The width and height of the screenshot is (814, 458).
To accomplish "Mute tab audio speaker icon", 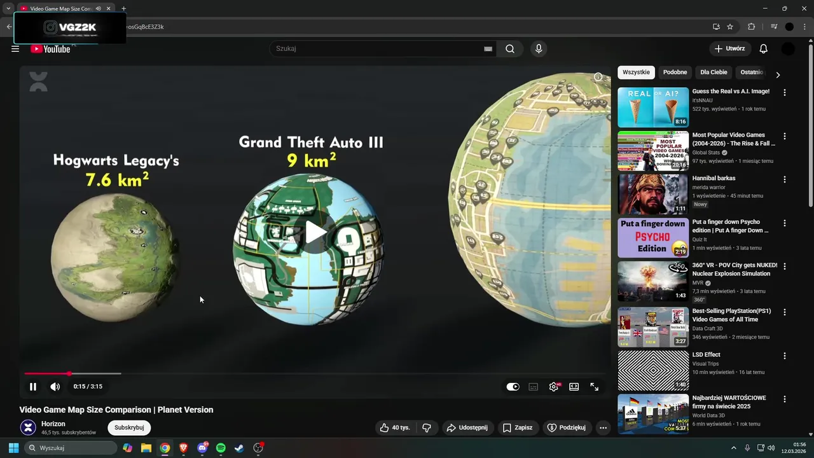I will pyautogui.click(x=98, y=8).
